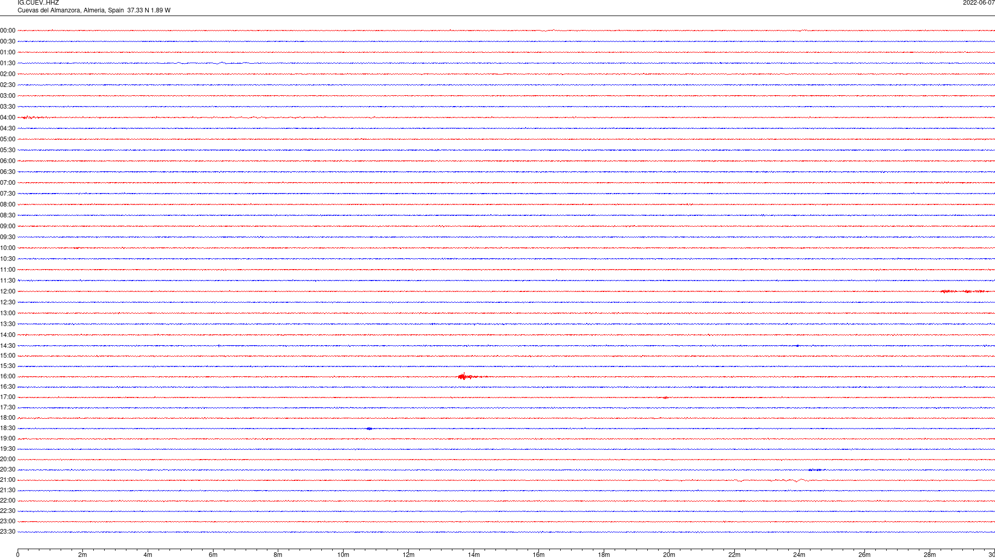Click the 14m tick label on time axis
This screenshot has width=995, height=559.
click(474, 555)
